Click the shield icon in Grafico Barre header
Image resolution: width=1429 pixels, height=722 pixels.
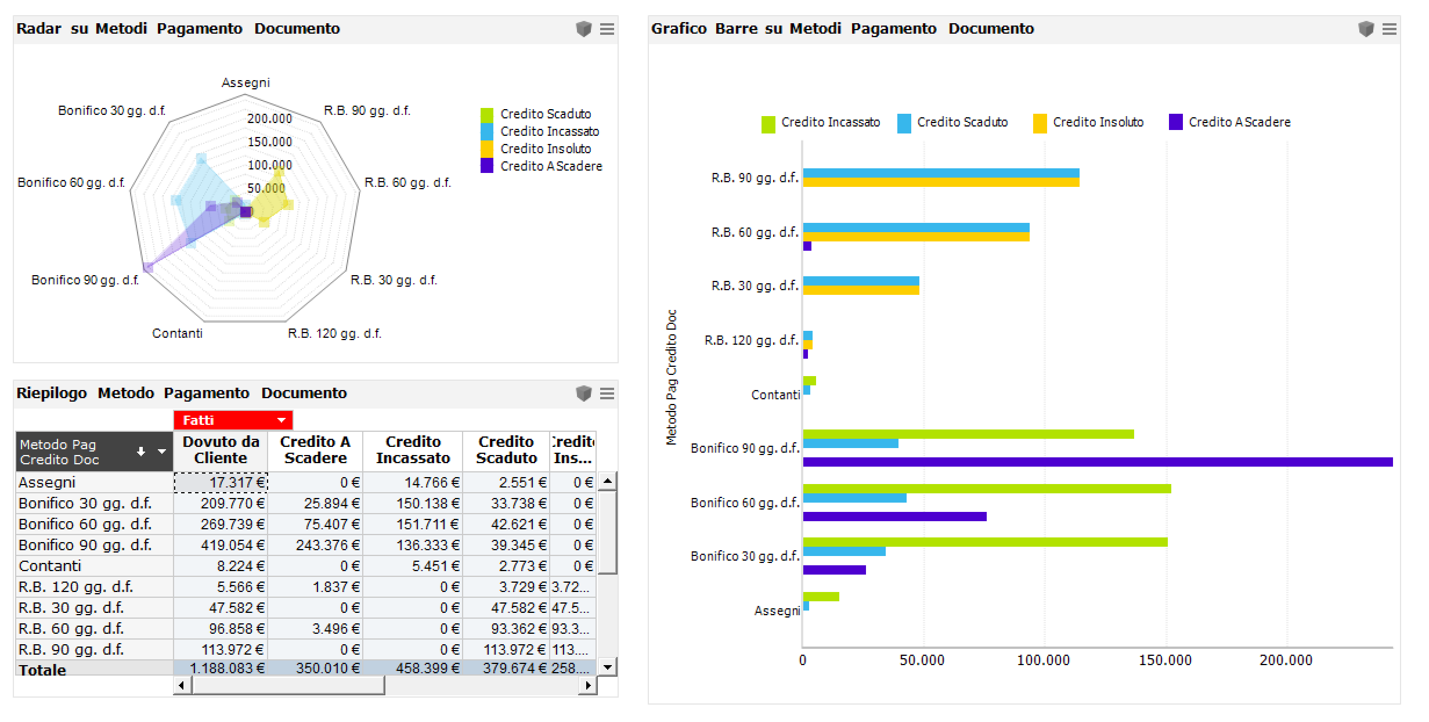pyautogui.click(x=1366, y=29)
